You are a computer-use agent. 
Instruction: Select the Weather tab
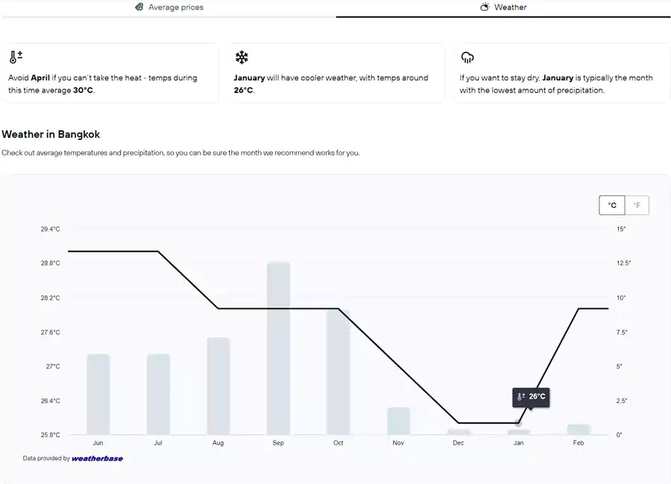click(x=503, y=7)
